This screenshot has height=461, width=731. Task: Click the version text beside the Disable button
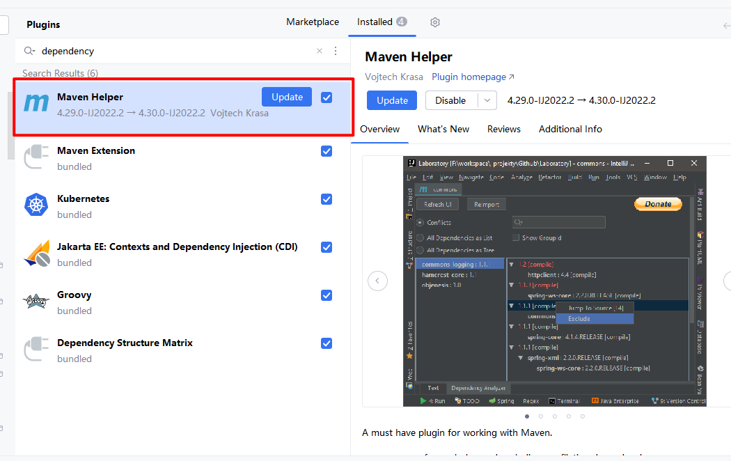(x=581, y=100)
